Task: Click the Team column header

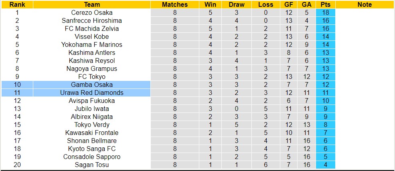Action: point(92,5)
